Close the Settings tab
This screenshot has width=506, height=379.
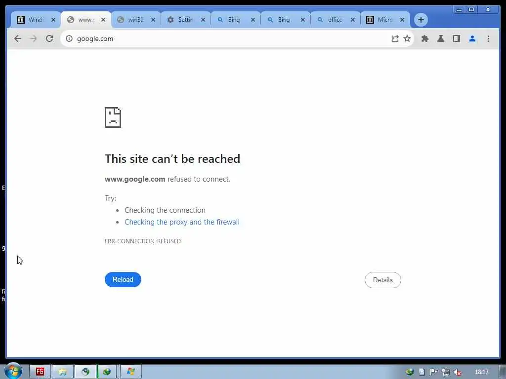(x=203, y=20)
